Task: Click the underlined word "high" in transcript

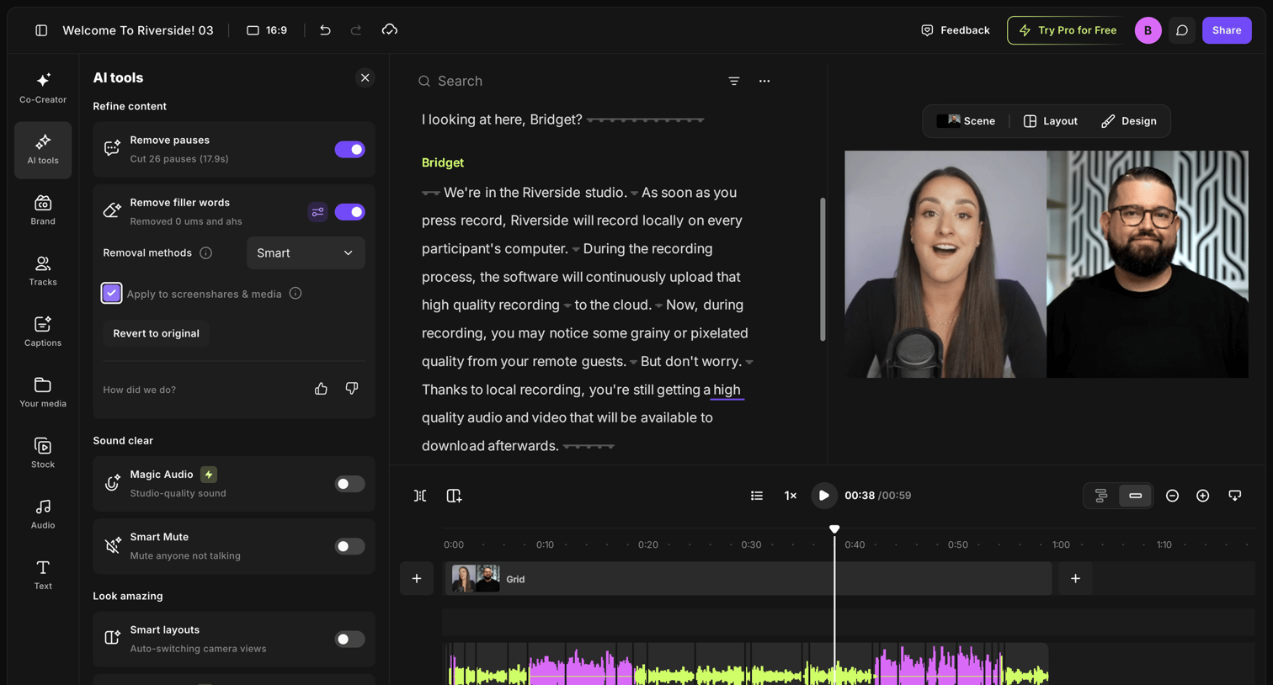Action: click(x=727, y=390)
